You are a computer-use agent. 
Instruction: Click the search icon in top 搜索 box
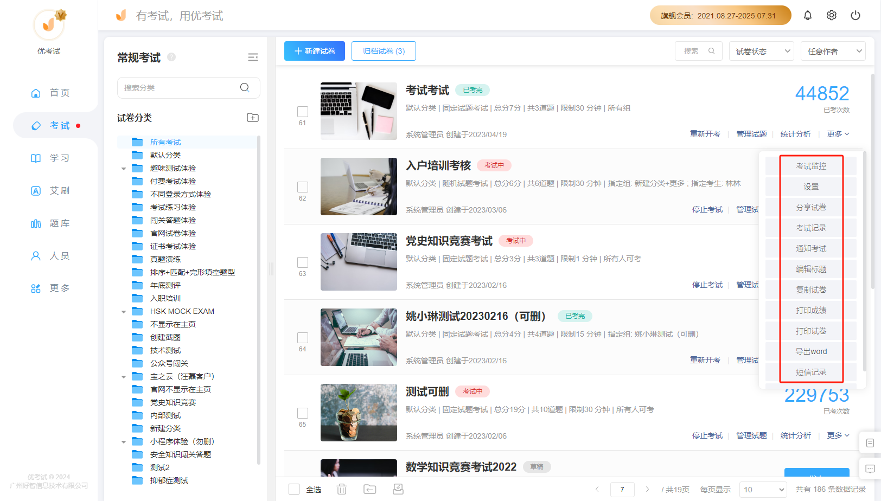pos(712,51)
